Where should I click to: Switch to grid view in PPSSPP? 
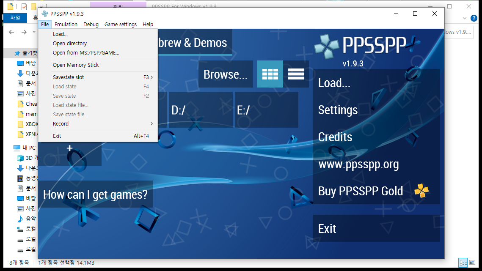270,74
